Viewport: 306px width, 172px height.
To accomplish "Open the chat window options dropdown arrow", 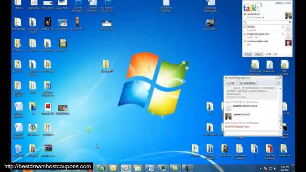I will coord(279,83).
